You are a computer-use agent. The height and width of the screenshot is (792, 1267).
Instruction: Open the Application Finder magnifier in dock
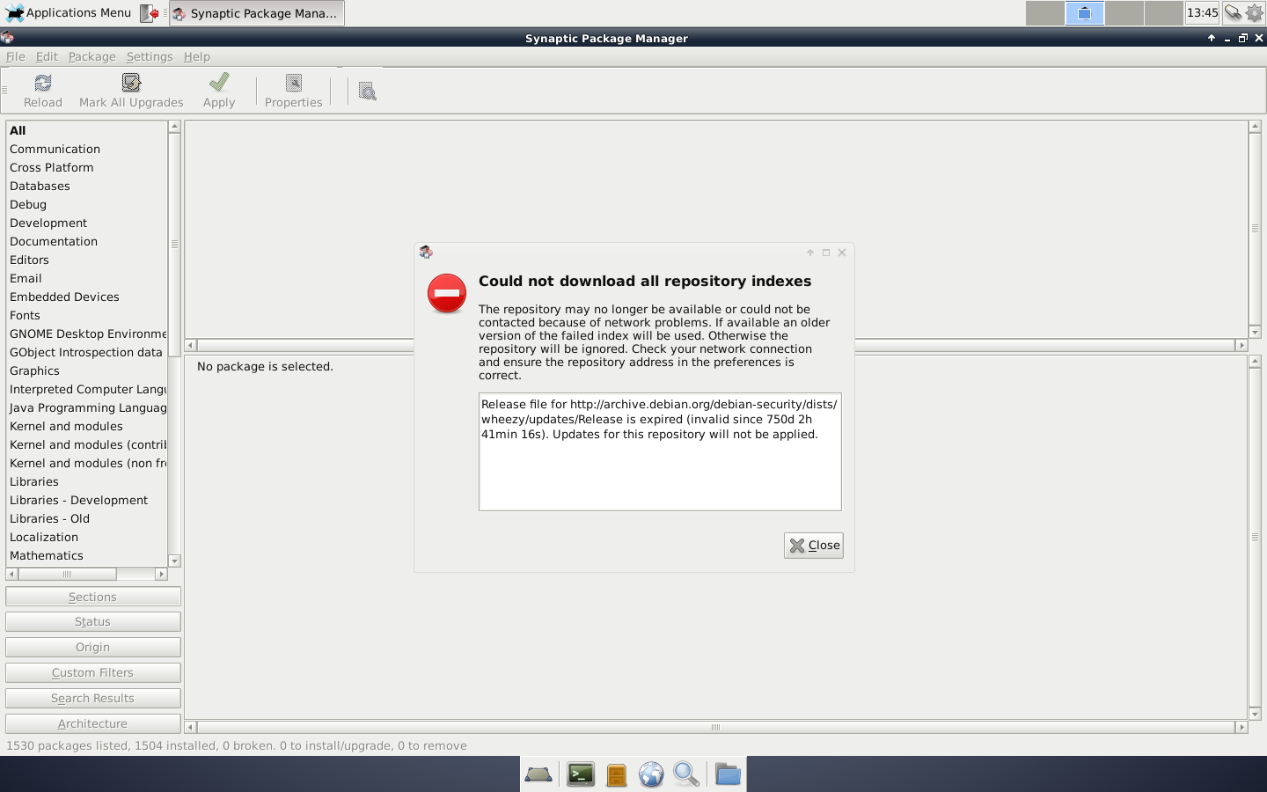686,774
